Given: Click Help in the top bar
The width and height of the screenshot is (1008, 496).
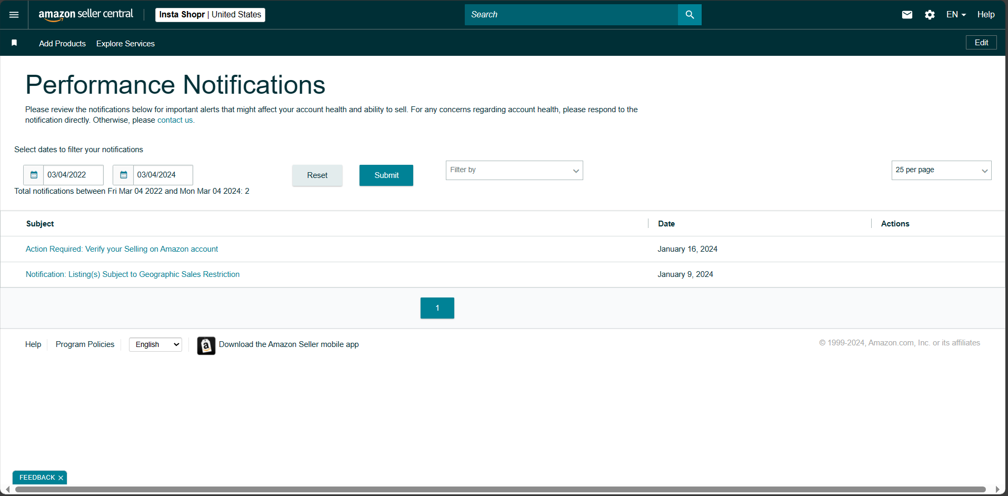Looking at the screenshot, I should click(x=986, y=15).
